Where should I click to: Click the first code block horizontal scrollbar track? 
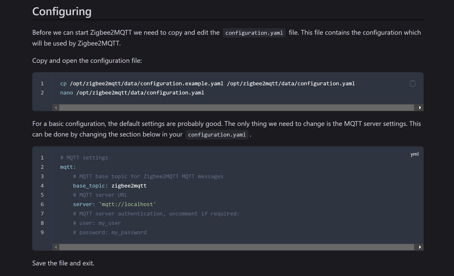pyautogui.click(x=238, y=108)
